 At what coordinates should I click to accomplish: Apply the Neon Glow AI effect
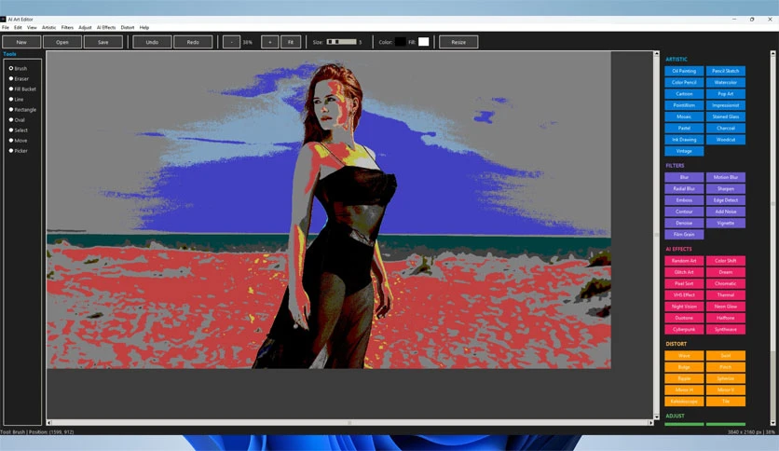tap(725, 307)
